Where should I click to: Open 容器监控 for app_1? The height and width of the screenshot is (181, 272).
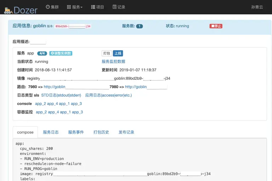click(65, 112)
